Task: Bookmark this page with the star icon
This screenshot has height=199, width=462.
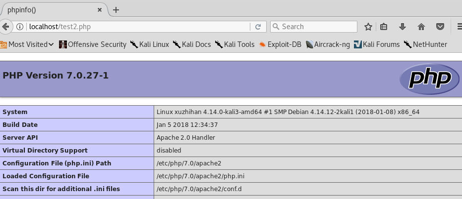Action: (x=368, y=27)
